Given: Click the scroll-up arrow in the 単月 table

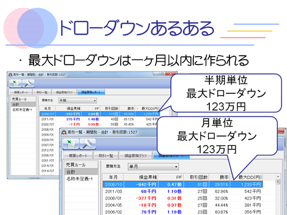Looking at the screenshot, I should tap(277, 177).
